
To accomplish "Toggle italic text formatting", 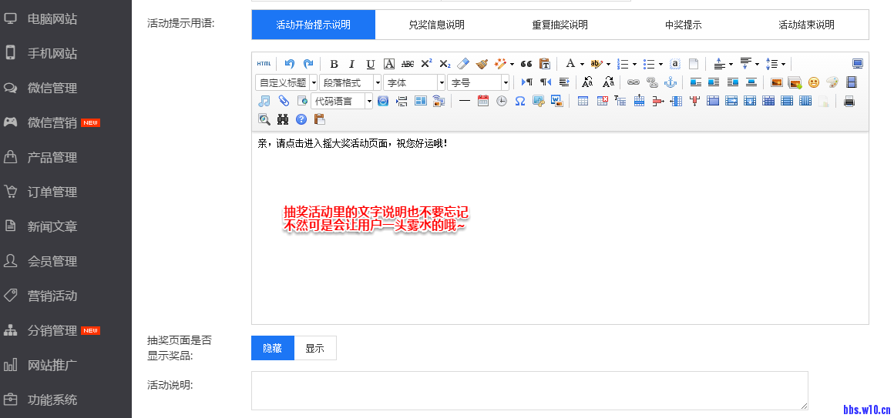I will click(351, 64).
